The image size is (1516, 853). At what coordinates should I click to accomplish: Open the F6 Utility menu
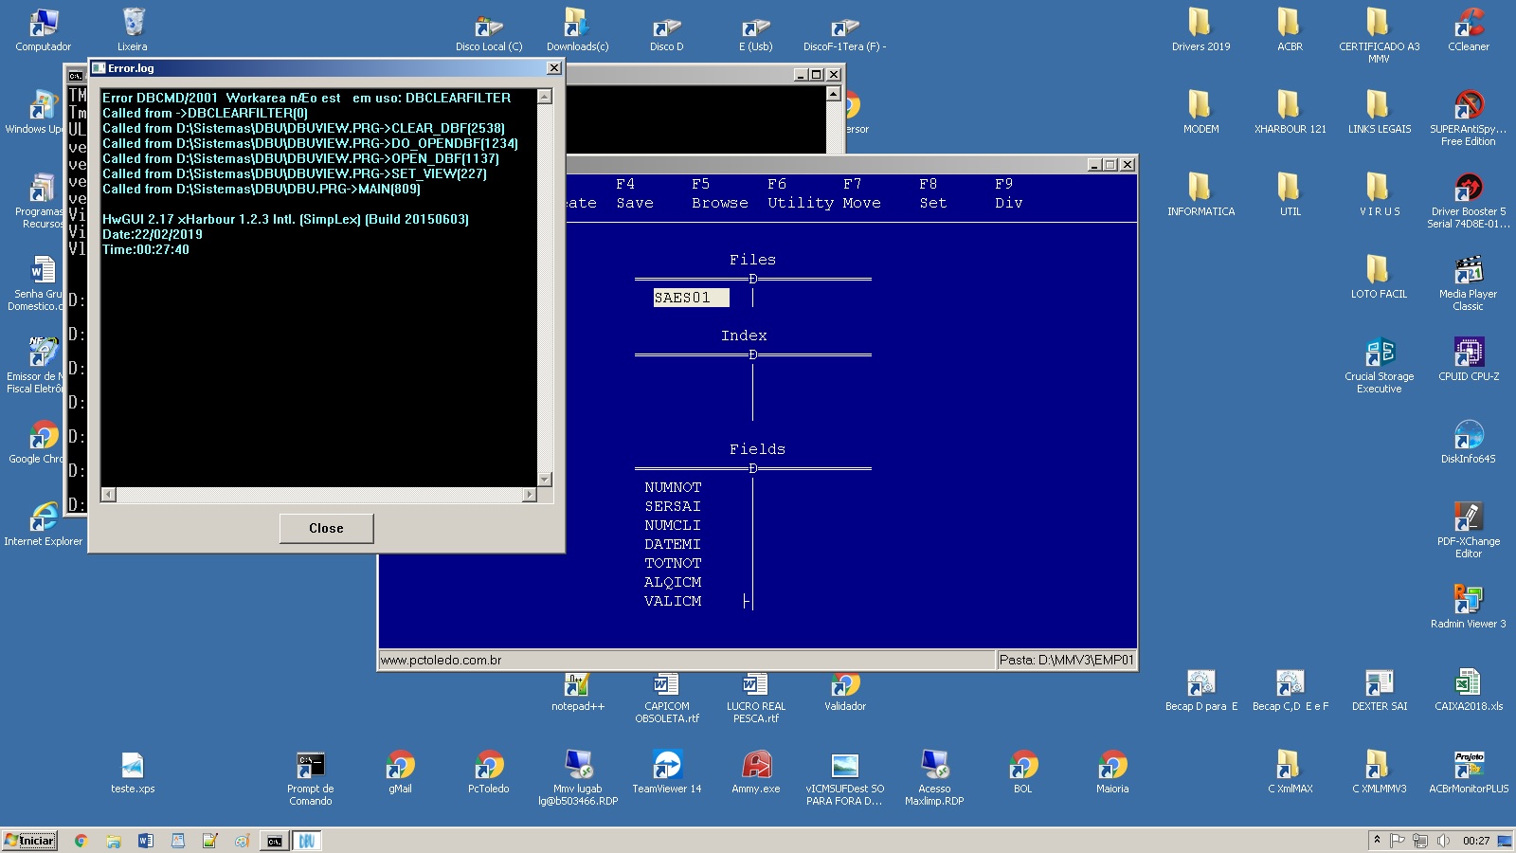800,193
